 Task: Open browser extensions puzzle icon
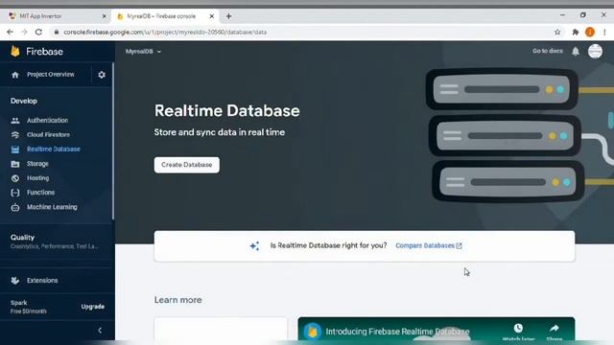pyautogui.click(x=576, y=32)
